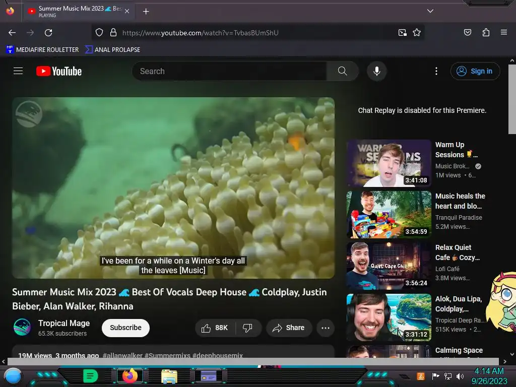Click the Sign in button
This screenshot has width=516, height=387.
click(475, 71)
